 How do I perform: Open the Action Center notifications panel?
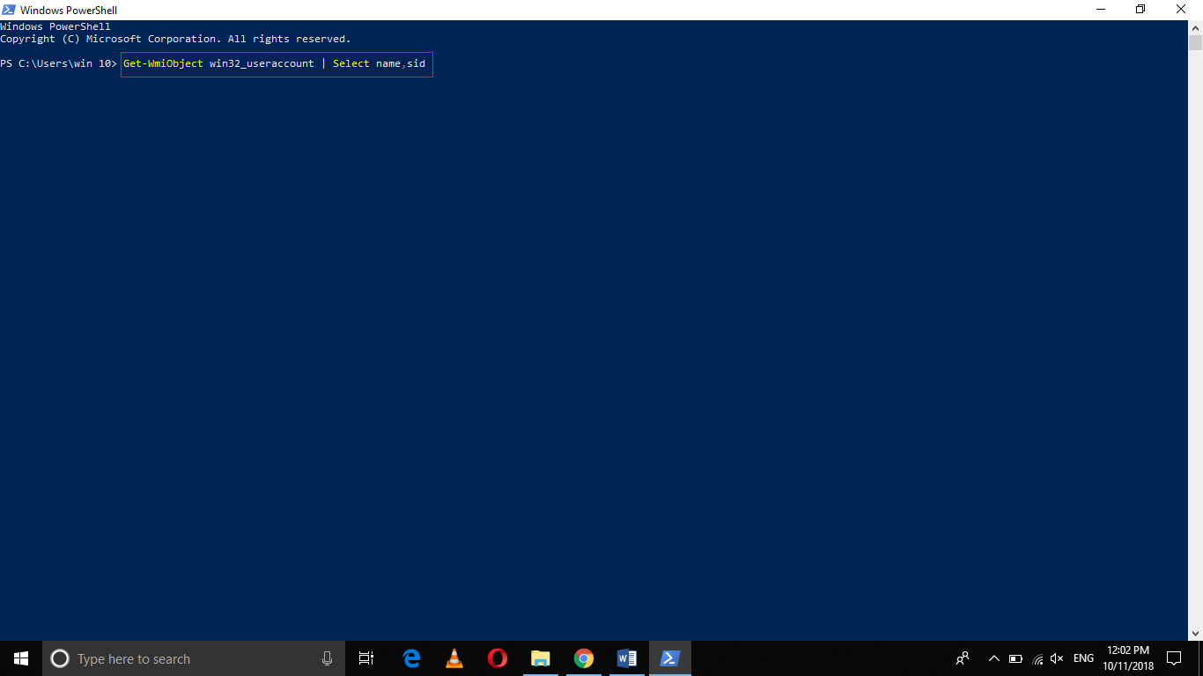coord(1174,658)
